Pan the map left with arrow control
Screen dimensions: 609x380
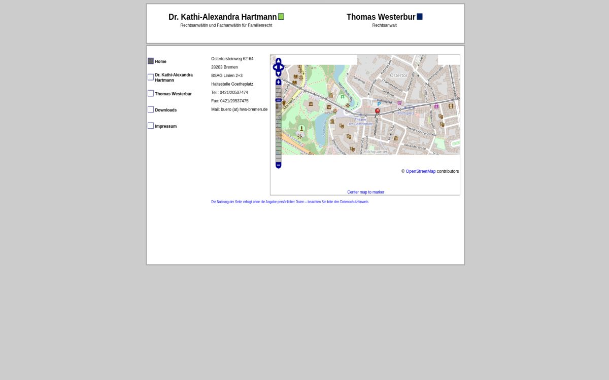tap(275, 67)
